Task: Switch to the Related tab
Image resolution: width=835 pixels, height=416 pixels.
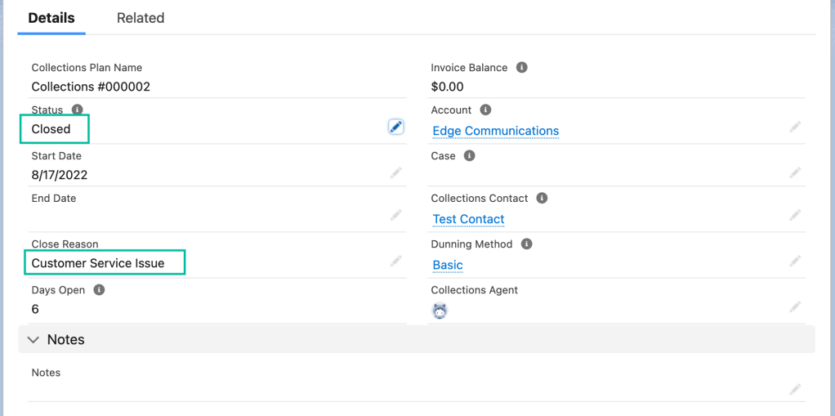Action: [x=141, y=18]
